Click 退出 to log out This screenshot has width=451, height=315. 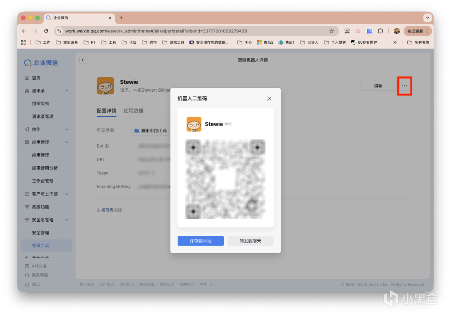(x=32, y=284)
